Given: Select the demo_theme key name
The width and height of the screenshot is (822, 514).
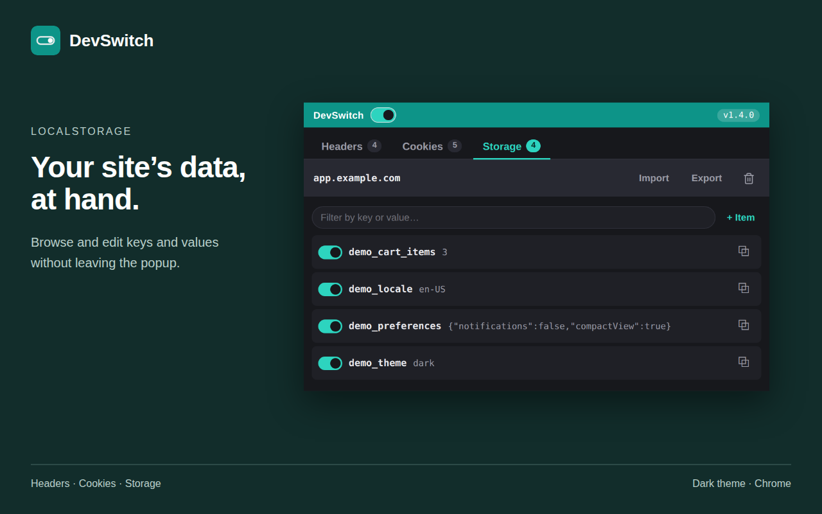Looking at the screenshot, I should [378, 363].
